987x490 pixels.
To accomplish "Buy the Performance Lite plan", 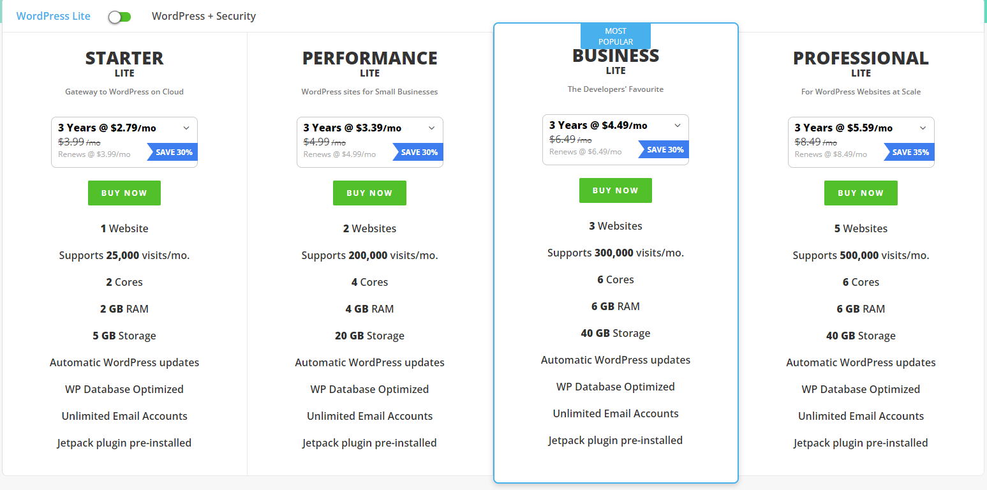I will pos(369,193).
